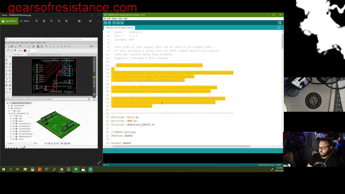Click the Ver.: 0.0.2 comment line
The image size is (345, 194).
point(126,36)
